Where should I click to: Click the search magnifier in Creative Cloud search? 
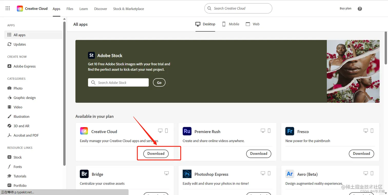pyautogui.click(x=209, y=8)
